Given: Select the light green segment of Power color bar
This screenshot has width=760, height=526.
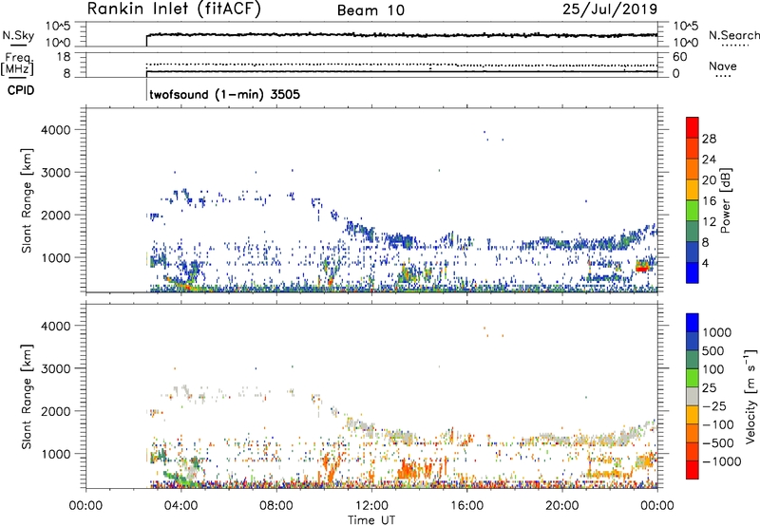Looking at the screenshot, I should [693, 211].
